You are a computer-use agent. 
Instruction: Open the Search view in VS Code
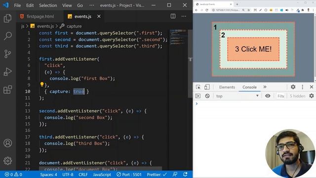(8, 36)
